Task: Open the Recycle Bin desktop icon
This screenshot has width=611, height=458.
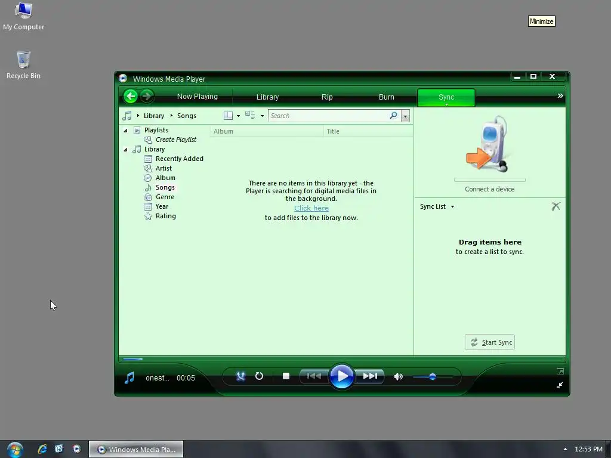Action: (x=23, y=65)
